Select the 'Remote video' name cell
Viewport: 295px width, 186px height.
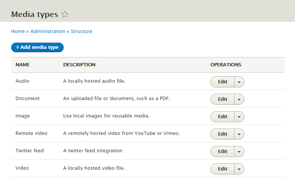coord(31,133)
